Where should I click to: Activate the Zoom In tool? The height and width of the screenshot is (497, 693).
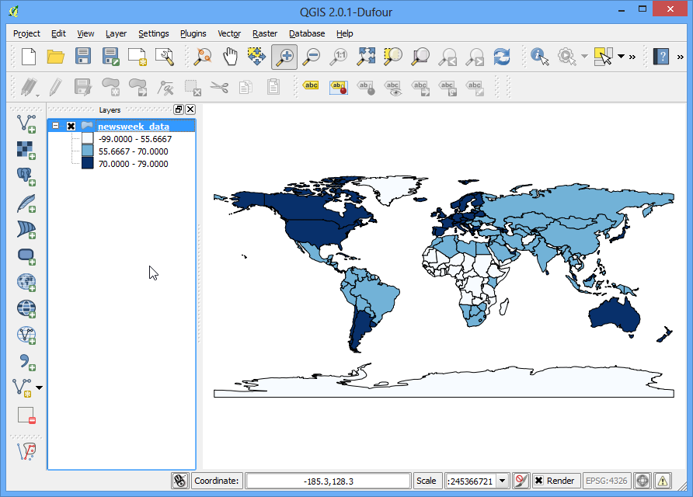[284, 57]
